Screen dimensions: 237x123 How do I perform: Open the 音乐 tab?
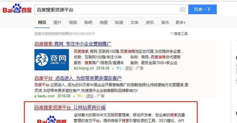tap(165, 22)
